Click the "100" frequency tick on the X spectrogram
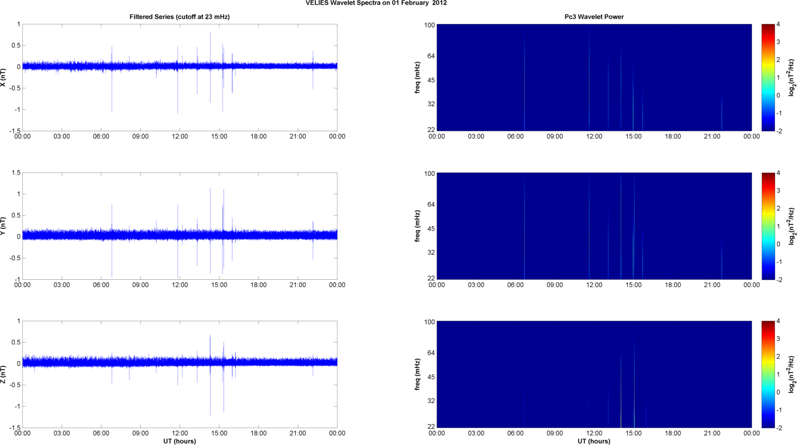 429,25
